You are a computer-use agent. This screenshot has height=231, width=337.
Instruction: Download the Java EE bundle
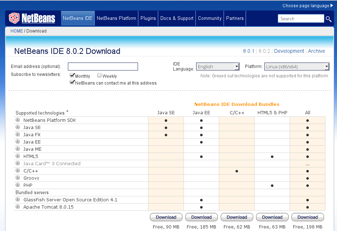(201, 217)
